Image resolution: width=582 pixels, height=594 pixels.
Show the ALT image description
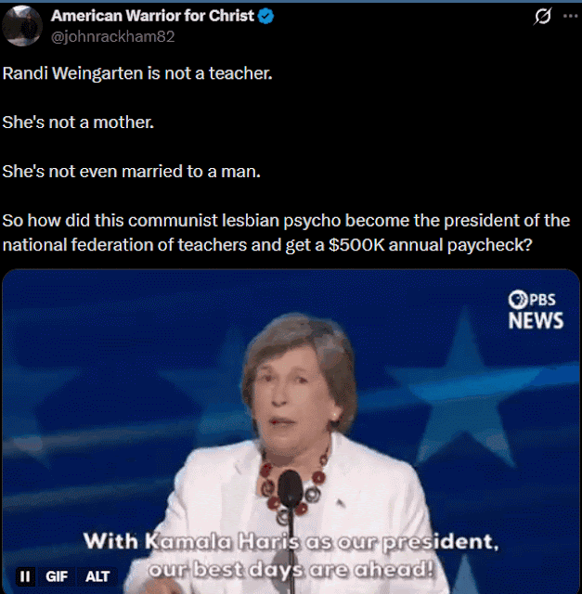(x=97, y=576)
